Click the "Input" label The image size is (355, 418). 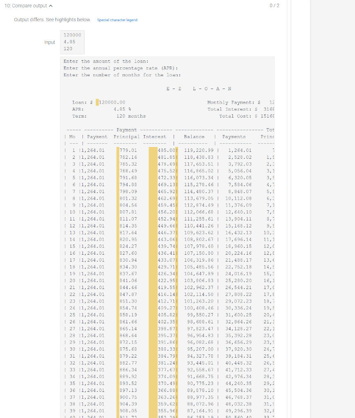tap(49, 42)
